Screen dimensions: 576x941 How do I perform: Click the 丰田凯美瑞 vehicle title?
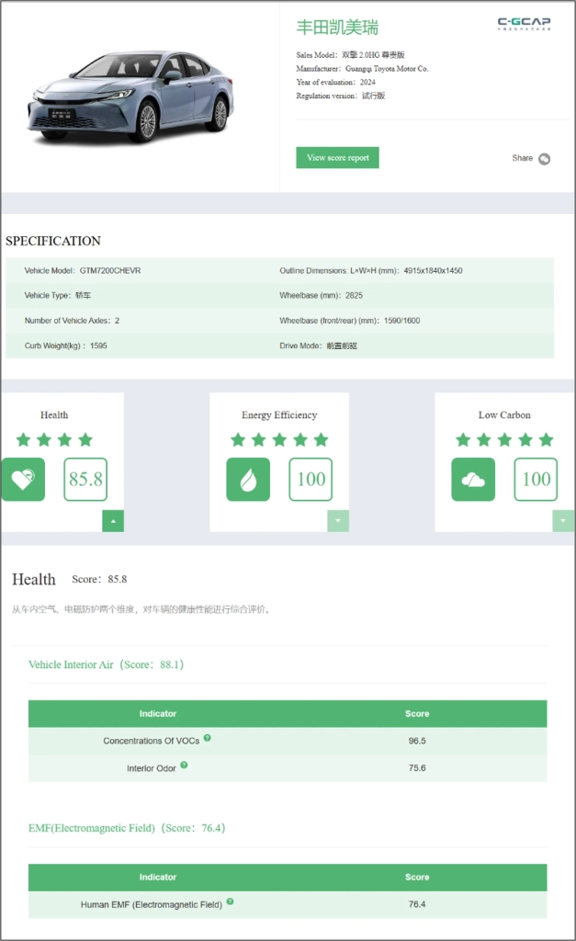click(x=337, y=28)
